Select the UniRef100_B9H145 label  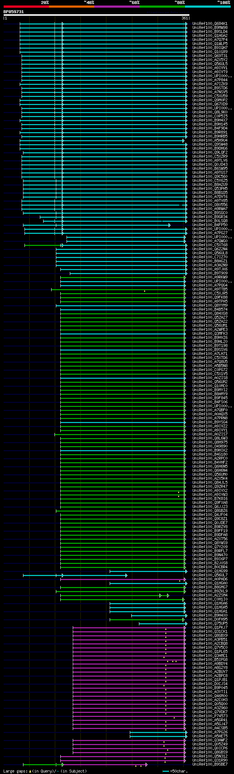[x=210, y=124]
